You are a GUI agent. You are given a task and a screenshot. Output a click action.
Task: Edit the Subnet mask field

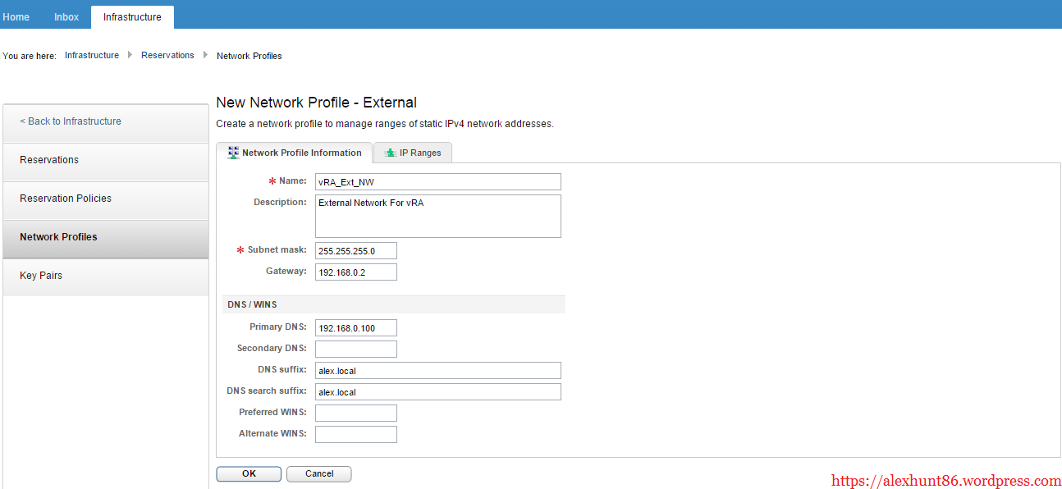[x=355, y=250]
